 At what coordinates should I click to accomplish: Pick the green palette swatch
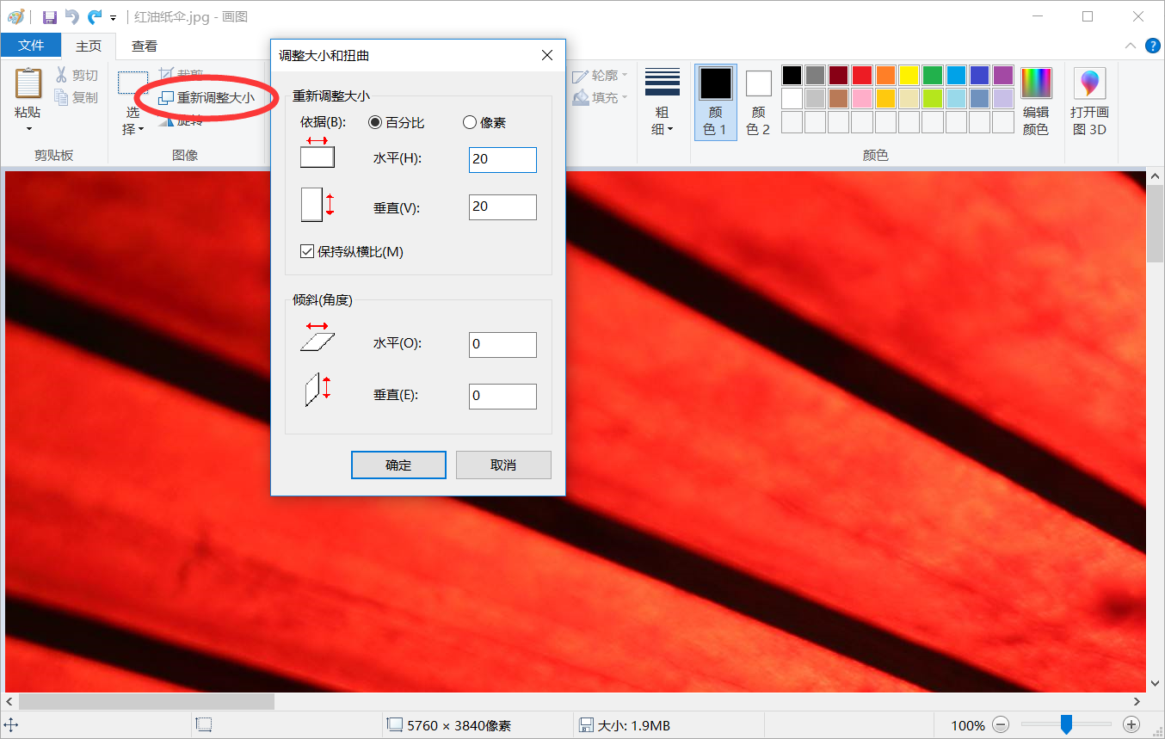(x=933, y=76)
